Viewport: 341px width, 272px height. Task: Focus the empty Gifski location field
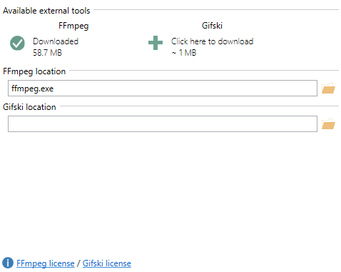(163, 124)
